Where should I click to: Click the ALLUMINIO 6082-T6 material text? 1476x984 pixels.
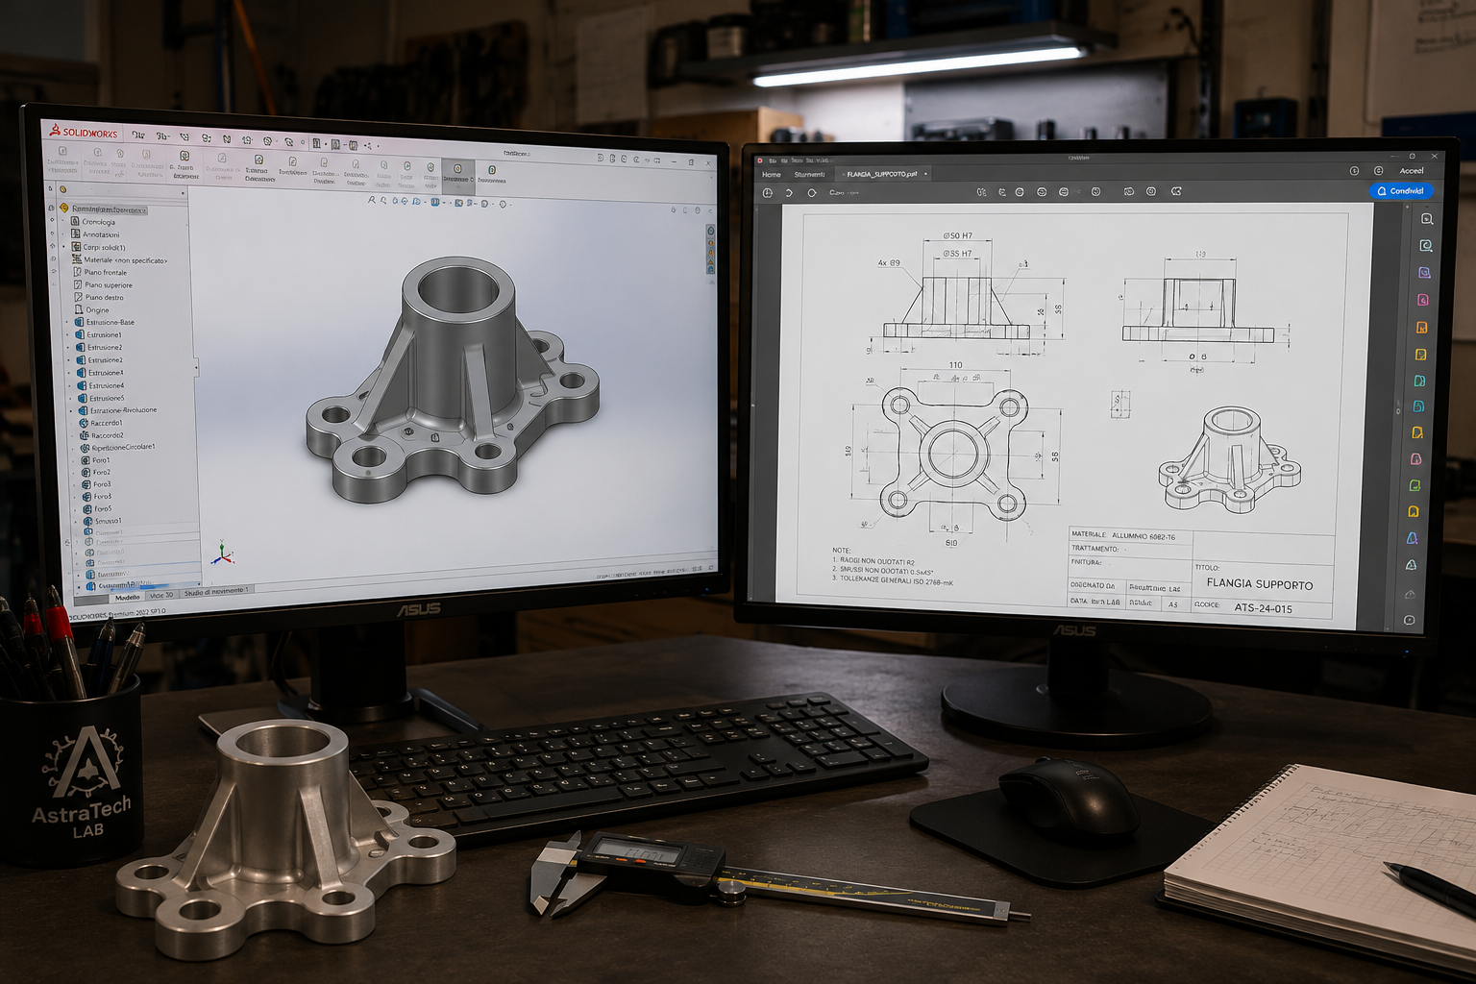[1143, 536]
